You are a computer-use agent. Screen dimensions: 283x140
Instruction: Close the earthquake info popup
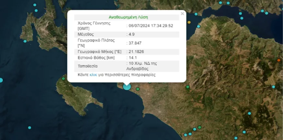tap(182, 14)
